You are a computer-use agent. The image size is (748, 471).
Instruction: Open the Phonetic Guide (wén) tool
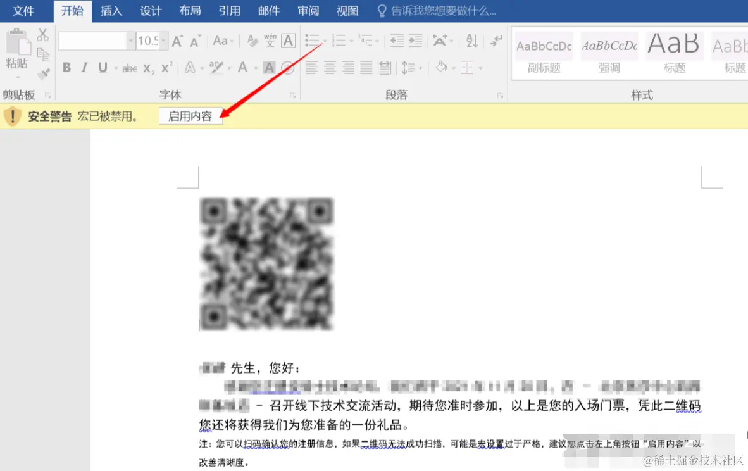pos(270,41)
